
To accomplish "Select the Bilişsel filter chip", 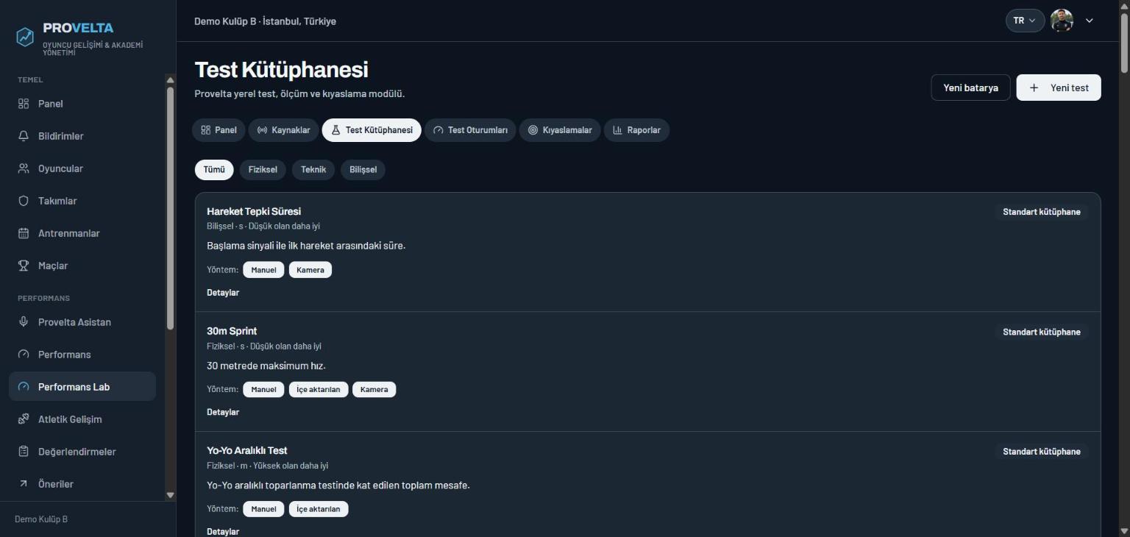I will pos(363,170).
